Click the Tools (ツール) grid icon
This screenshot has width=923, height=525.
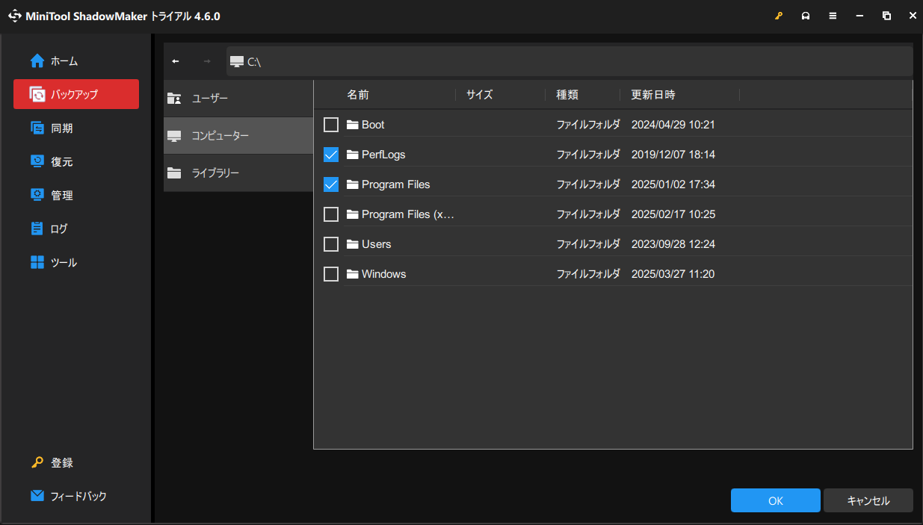click(37, 262)
